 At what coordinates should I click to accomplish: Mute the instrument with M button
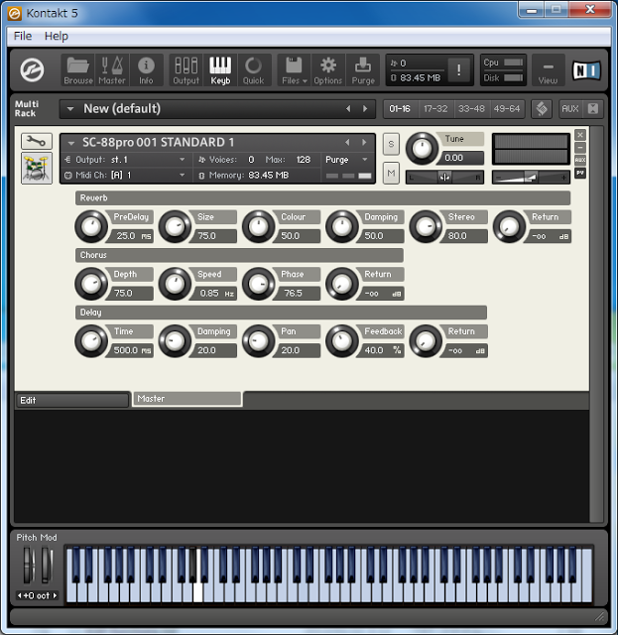coord(391,175)
